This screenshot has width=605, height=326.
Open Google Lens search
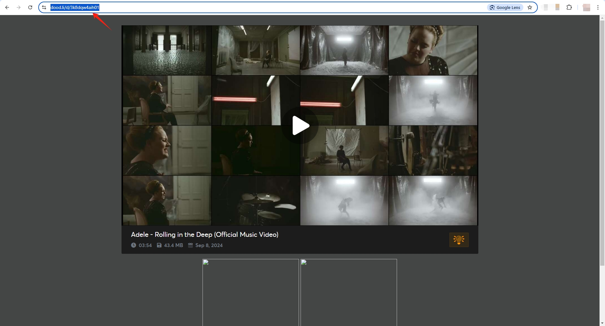(505, 7)
